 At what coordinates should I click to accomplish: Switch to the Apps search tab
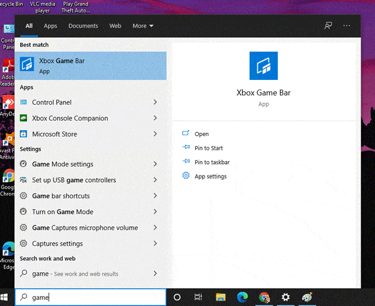[50, 26]
